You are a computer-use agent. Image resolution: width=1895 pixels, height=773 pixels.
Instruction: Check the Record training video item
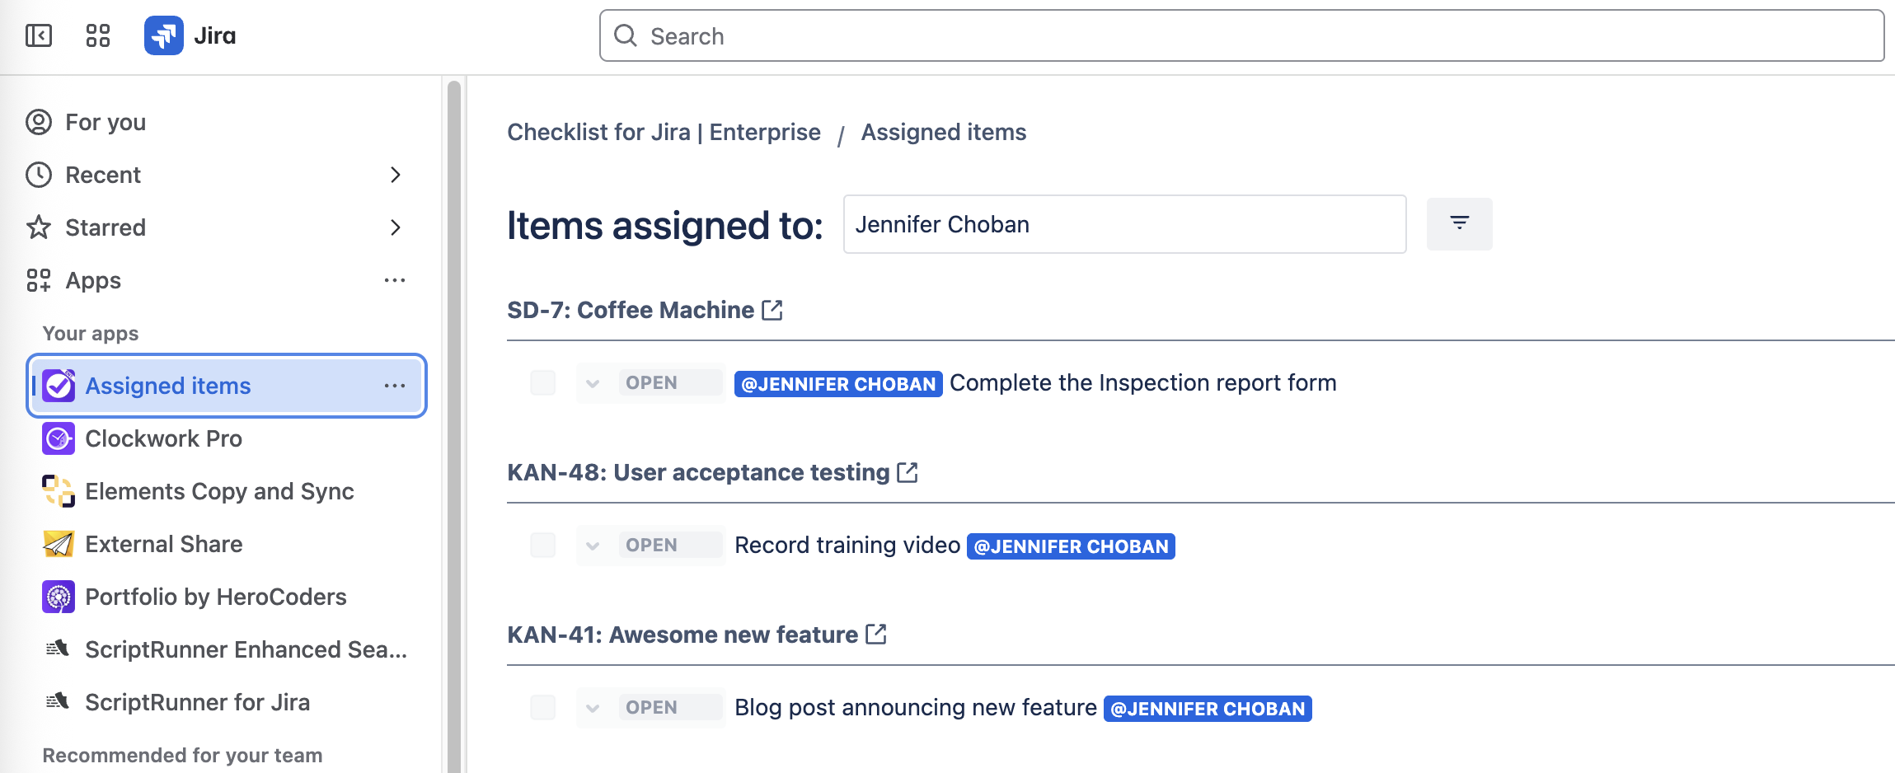click(542, 545)
